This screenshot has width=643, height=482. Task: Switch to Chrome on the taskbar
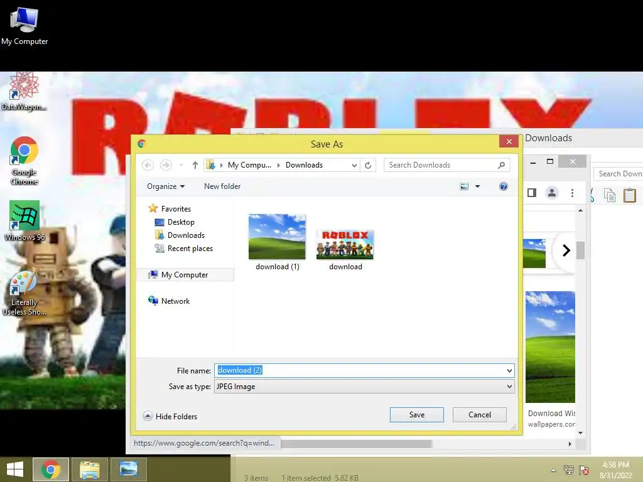point(51,469)
